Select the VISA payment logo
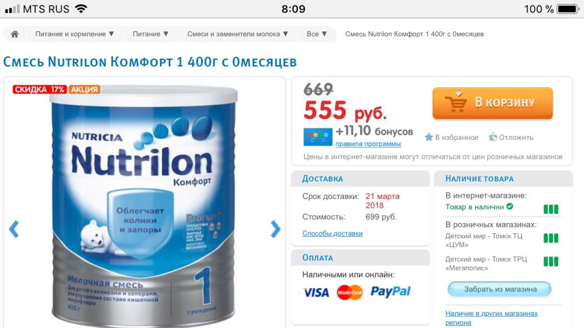Viewport: 584px width, 328px height. [316, 292]
